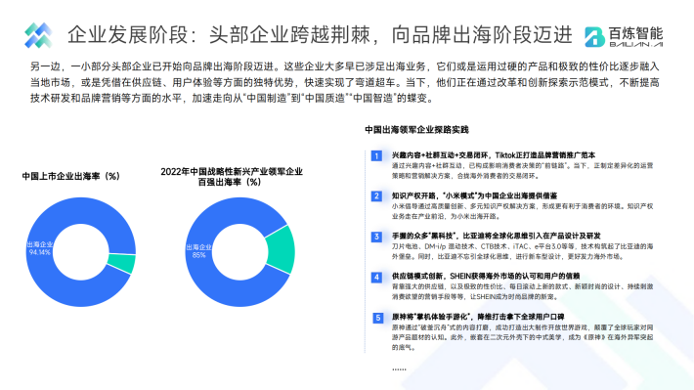The width and height of the screenshot is (694, 390).
Task: Click the ellipsis below the list
Action: (399, 368)
